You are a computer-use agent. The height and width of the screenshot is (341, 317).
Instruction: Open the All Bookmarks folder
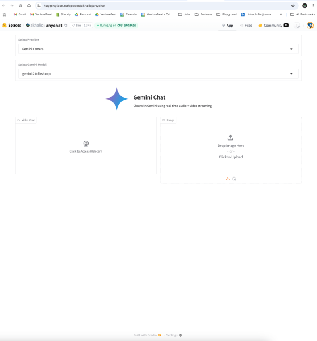pos(302,14)
